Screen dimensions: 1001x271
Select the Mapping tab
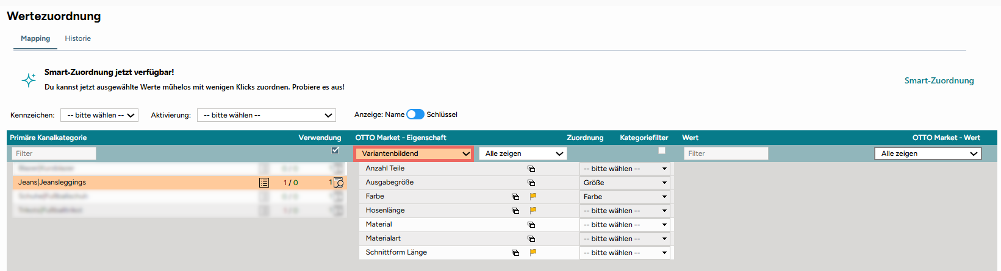click(35, 38)
